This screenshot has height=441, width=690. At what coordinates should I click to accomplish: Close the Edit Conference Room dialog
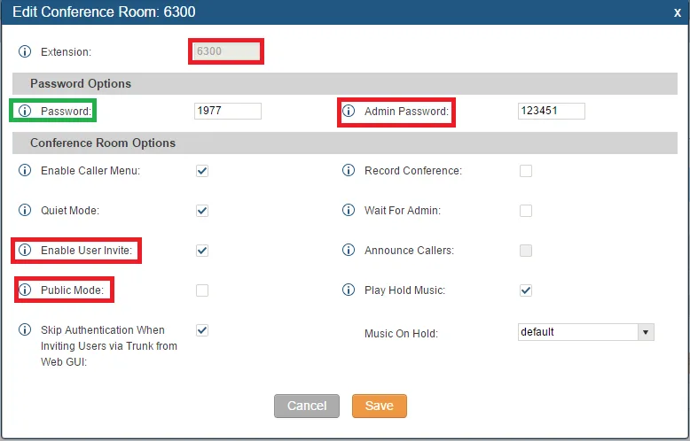tap(678, 12)
